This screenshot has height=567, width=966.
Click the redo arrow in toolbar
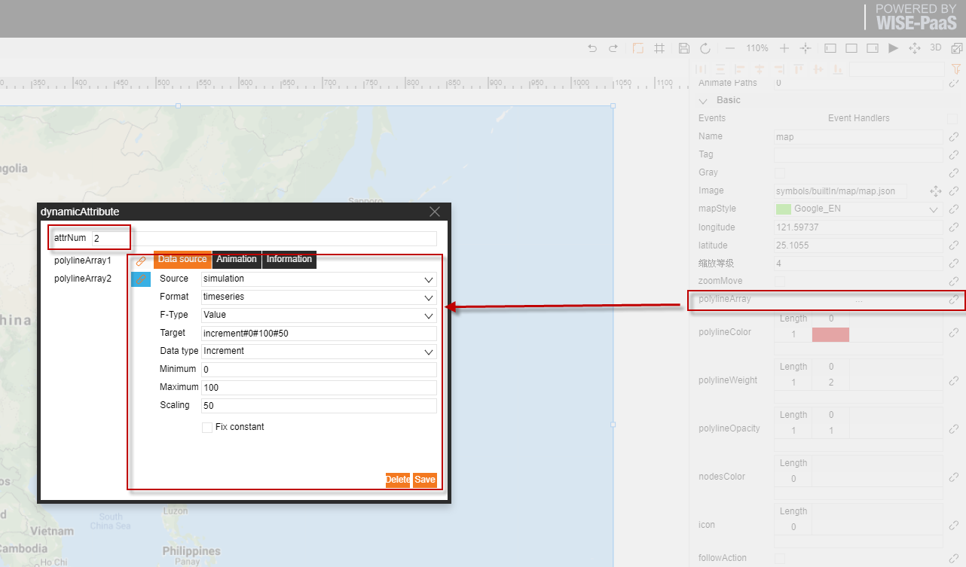(x=613, y=48)
